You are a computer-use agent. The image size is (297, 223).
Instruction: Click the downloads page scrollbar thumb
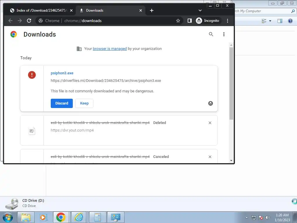pos(231,83)
